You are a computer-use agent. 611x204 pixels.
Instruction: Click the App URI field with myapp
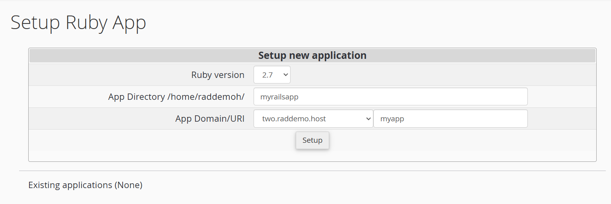[x=451, y=119]
